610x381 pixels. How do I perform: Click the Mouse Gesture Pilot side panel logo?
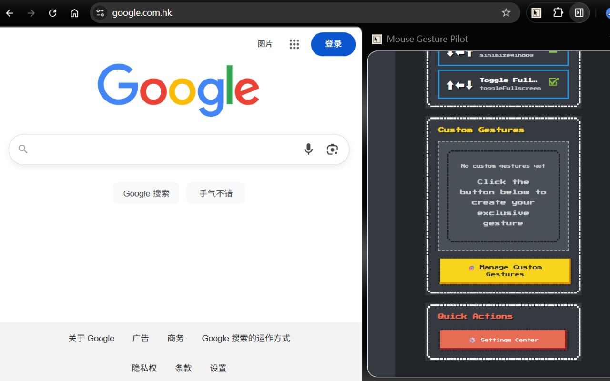tap(377, 39)
